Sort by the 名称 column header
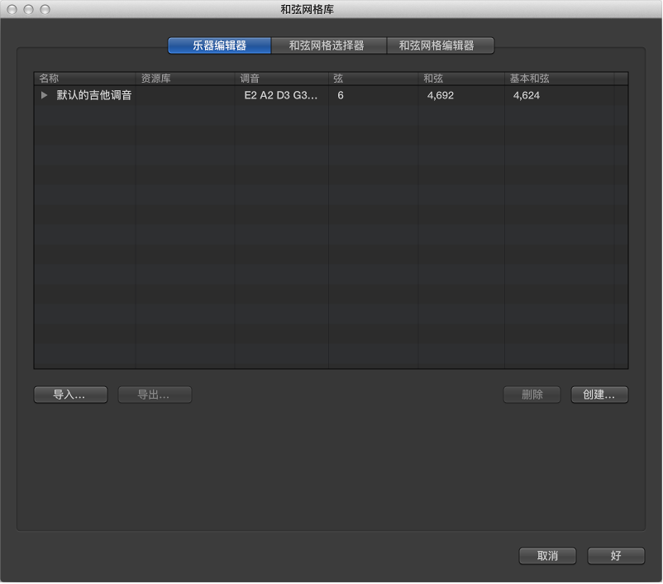This screenshot has height=584, width=663. (x=84, y=79)
